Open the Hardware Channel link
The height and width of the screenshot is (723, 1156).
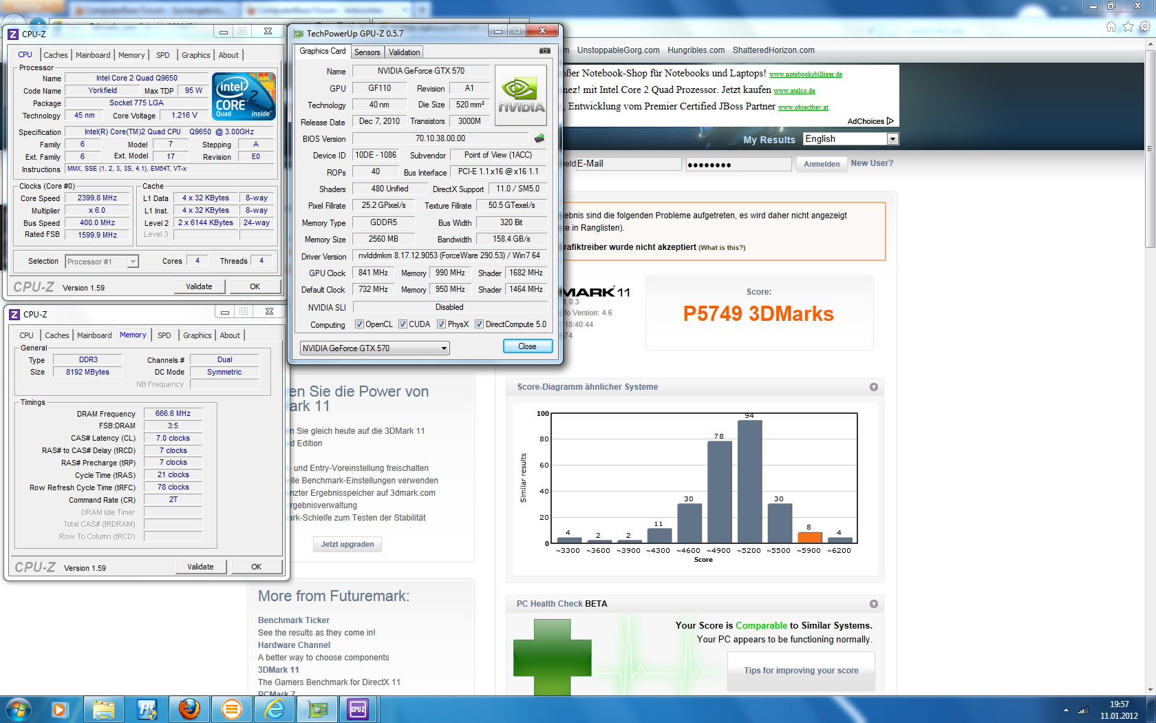pyautogui.click(x=294, y=645)
